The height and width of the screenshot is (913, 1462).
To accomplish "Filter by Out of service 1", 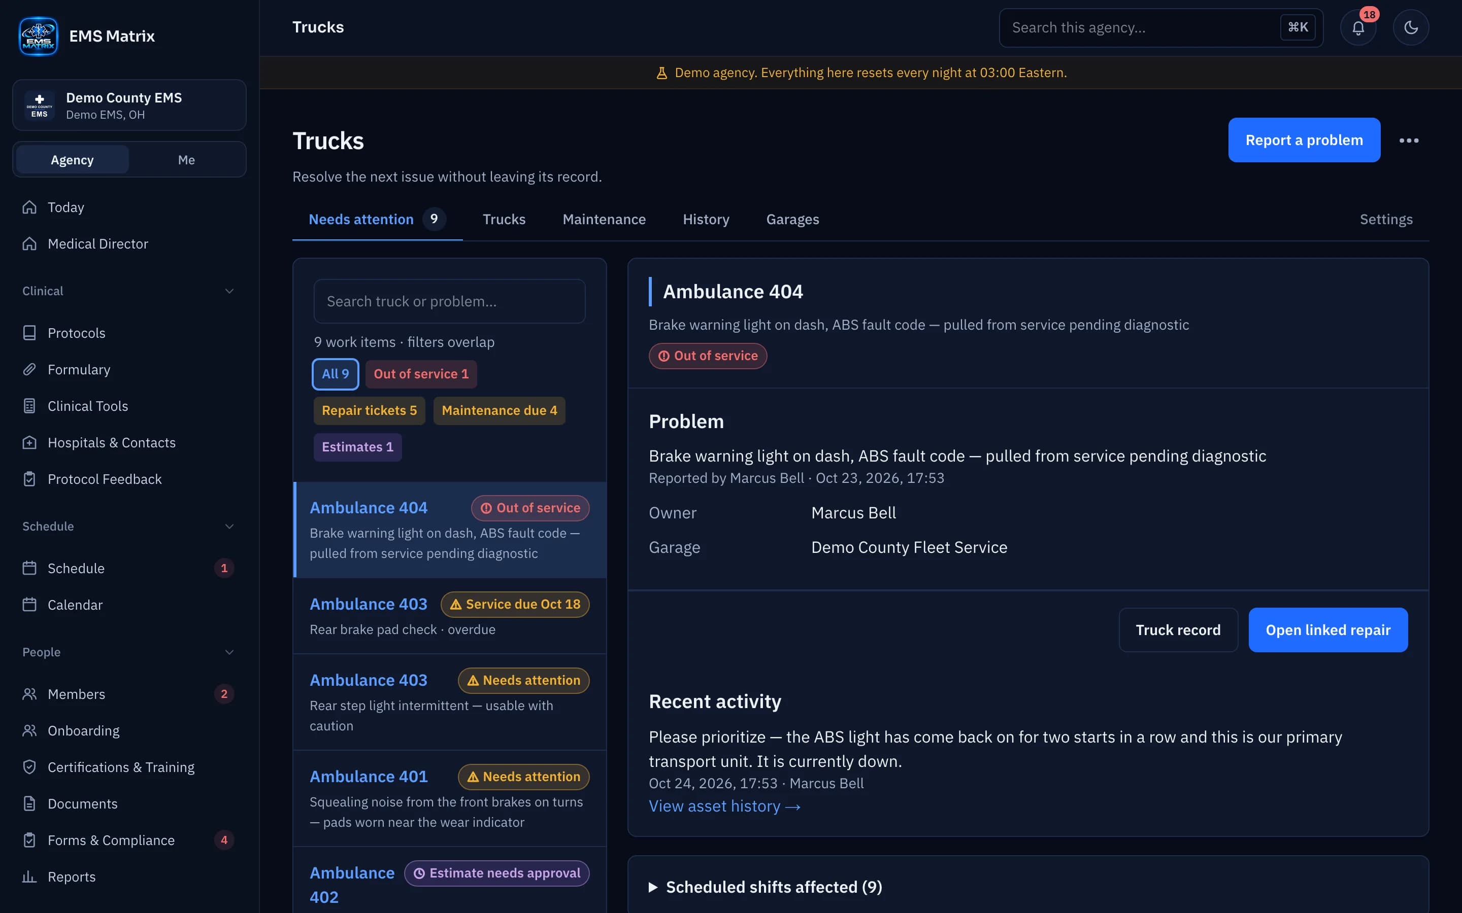I will pos(421,374).
